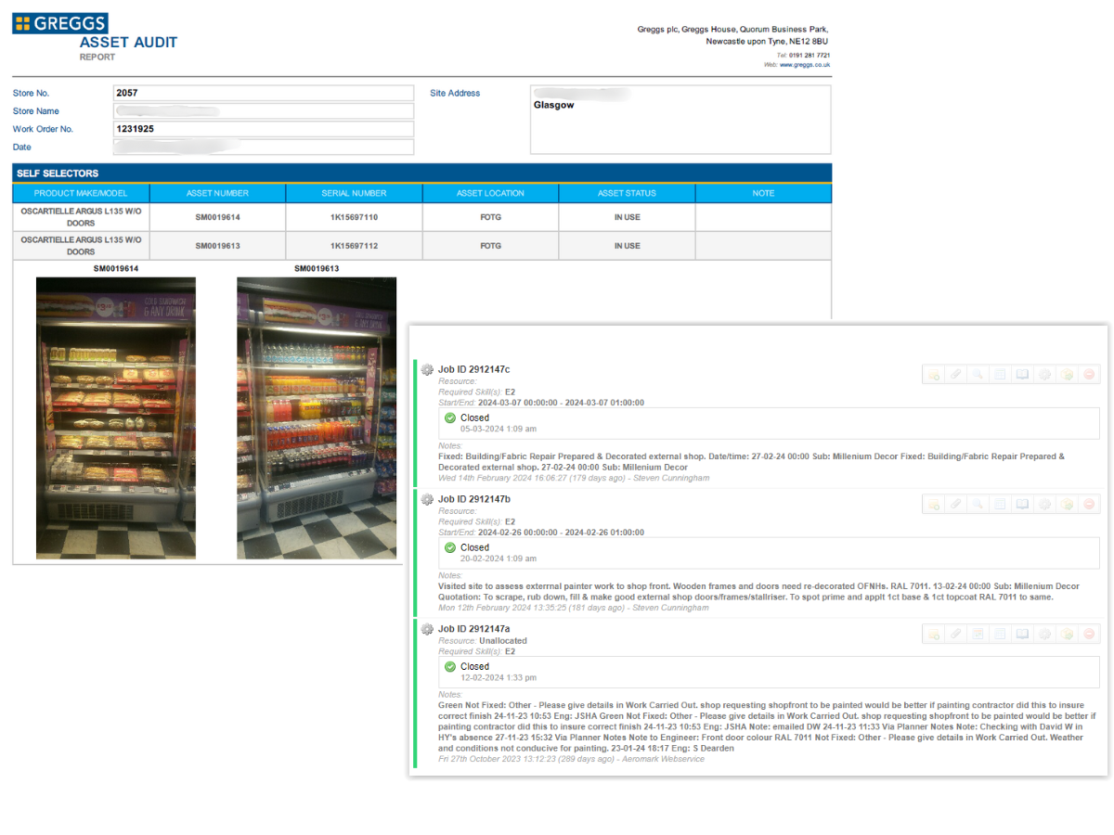
Task: Open the www.greggs.co.uk web link
Action: click(x=804, y=65)
